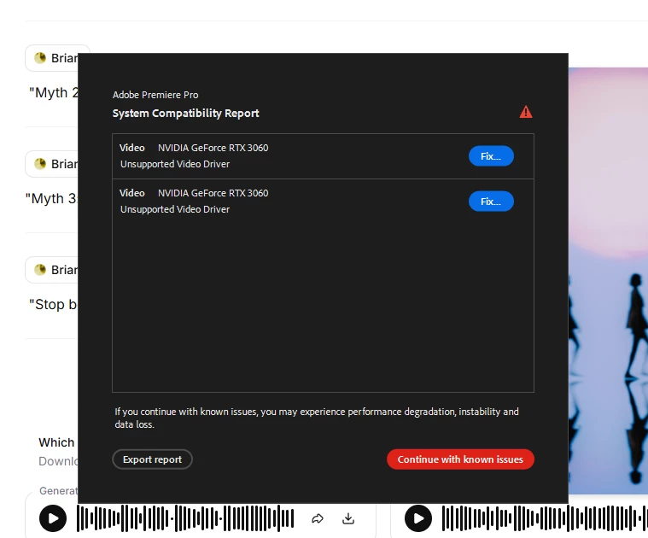The height and width of the screenshot is (538, 648).
Task: Play the left audio clip
Action: [x=53, y=518]
